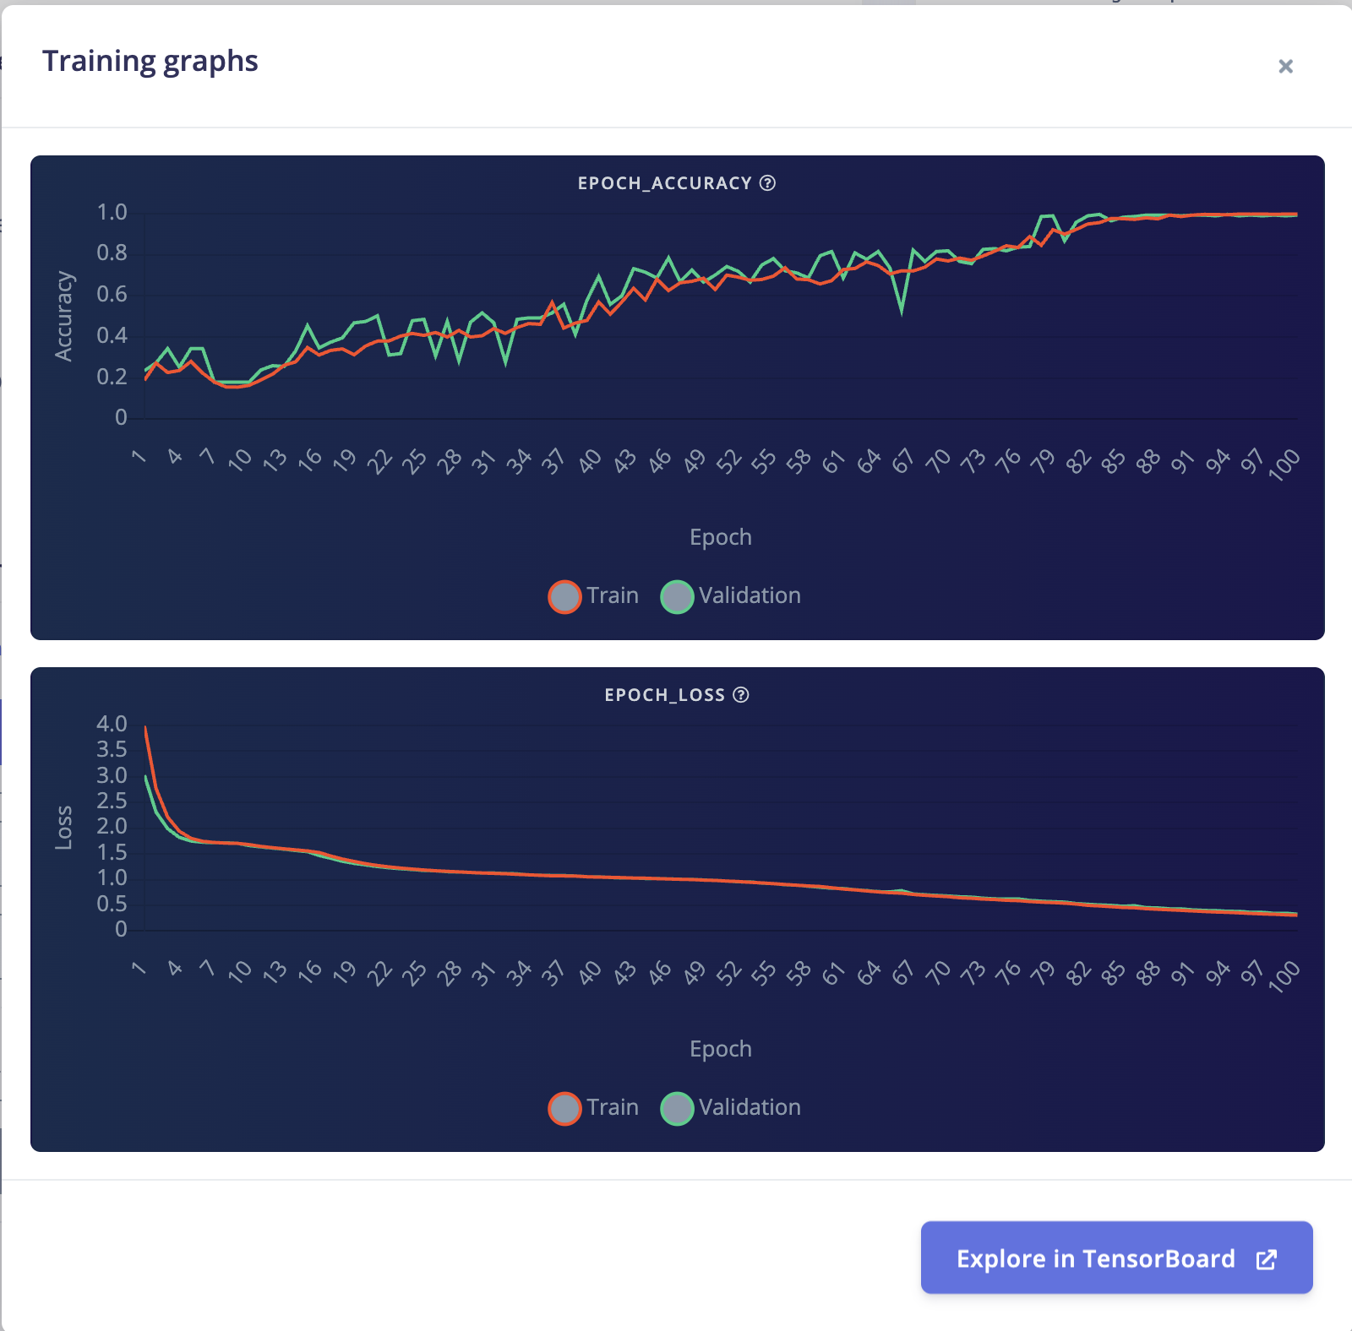Image resolution: width=1352 pixels, height=1331 pixels.
Task: Open the question mark popover beside EPOCH_ACCURACY title
Action: click(767, 182)
